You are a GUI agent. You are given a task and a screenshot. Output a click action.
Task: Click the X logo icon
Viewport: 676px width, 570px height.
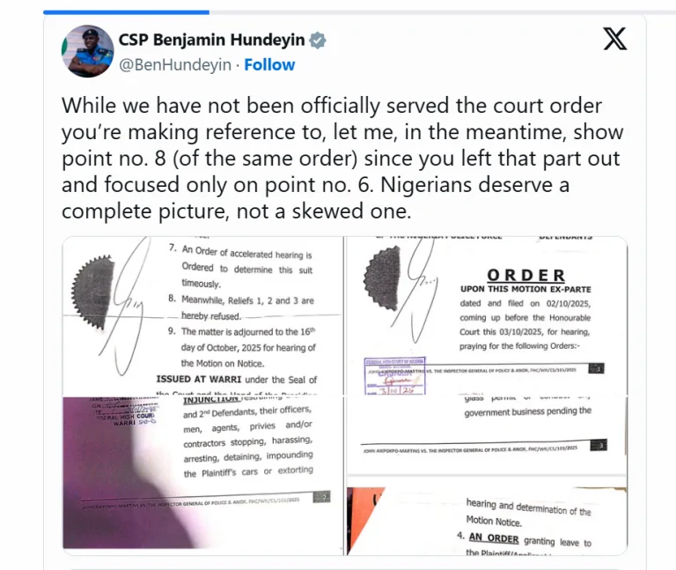point(614,40)
